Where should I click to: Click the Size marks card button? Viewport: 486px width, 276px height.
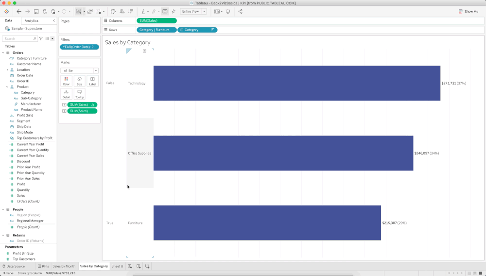[x=79, y=81]
